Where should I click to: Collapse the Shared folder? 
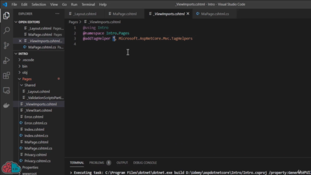[x=39, y=85]
